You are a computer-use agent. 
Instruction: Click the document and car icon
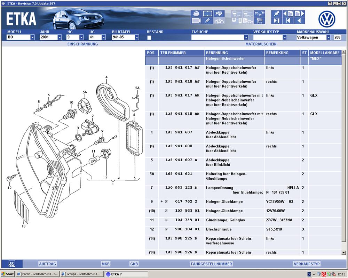248,21
